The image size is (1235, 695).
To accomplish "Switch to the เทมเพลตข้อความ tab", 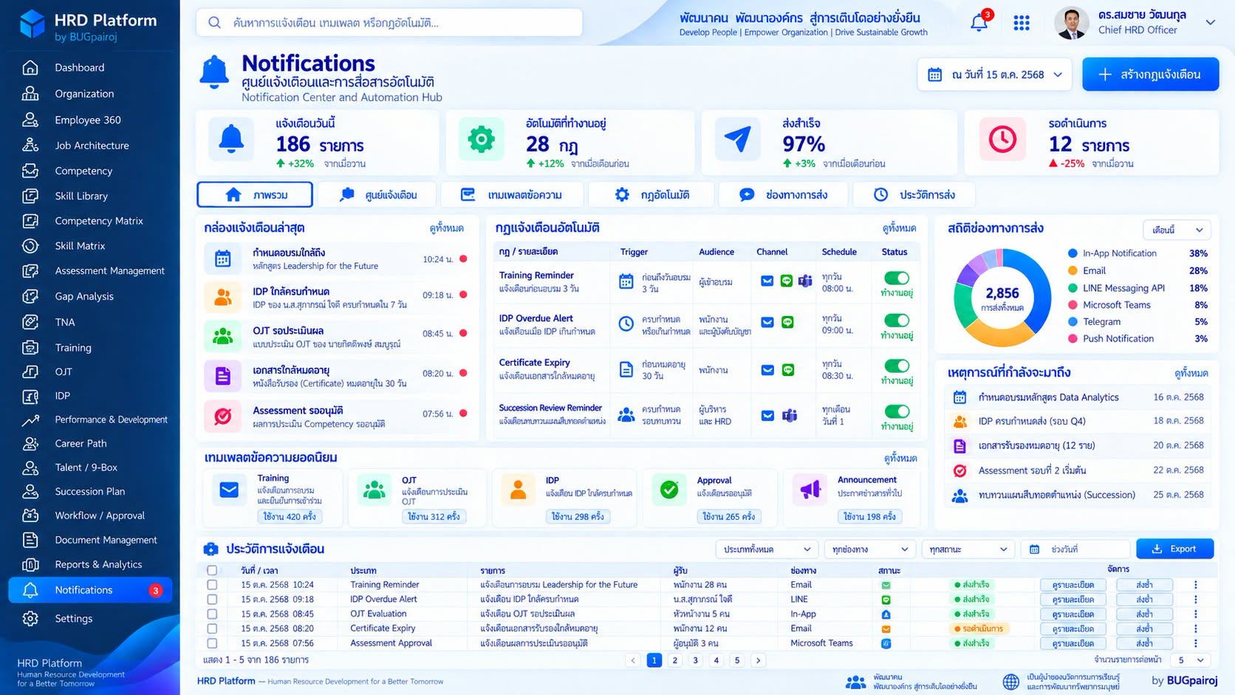I will point(512,195).
